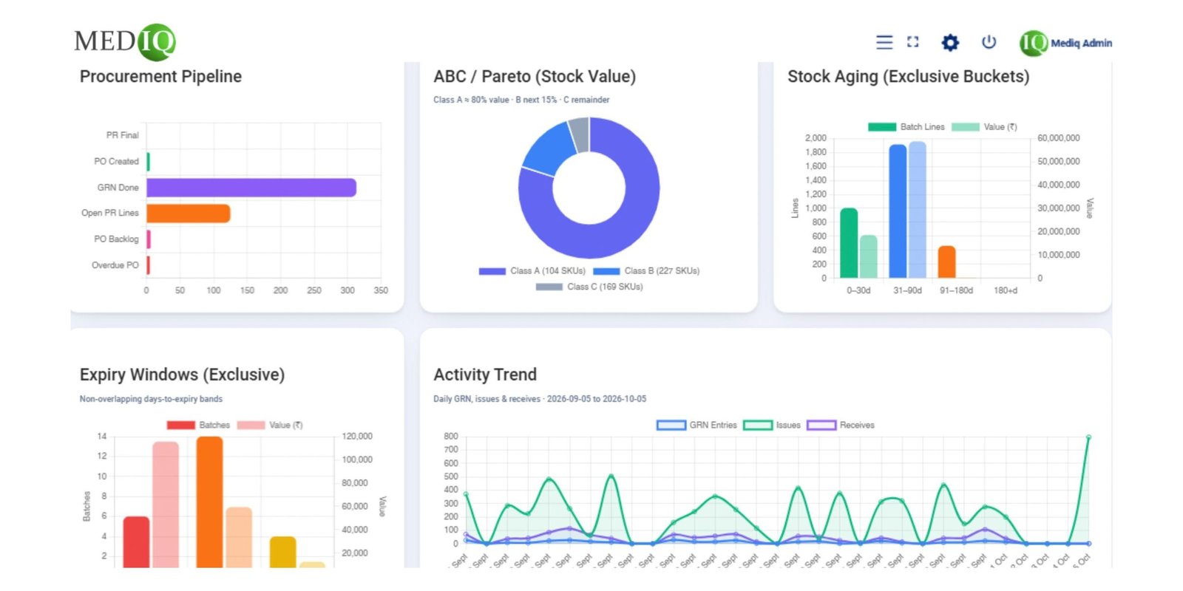The height and width of the screenshot is (591, 1183).
Task: Click the green PO Created bar
Action: [x=148, y=162]
